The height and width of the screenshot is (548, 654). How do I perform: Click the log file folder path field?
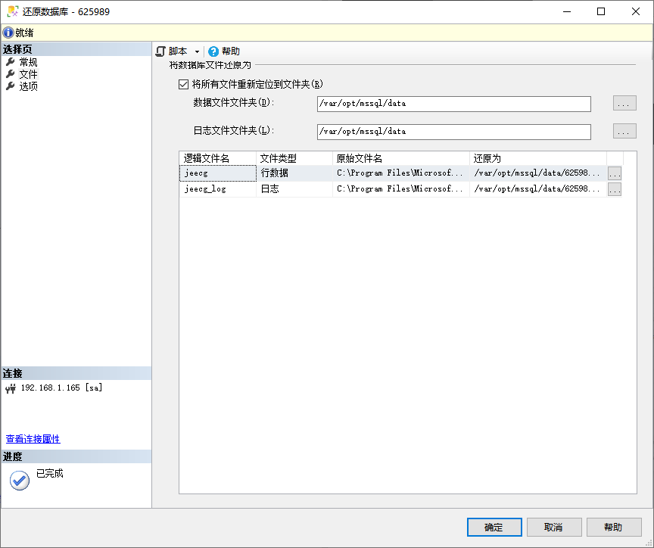tap(453, 132)
